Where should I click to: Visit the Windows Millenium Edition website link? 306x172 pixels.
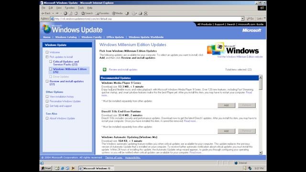[240, 57]
